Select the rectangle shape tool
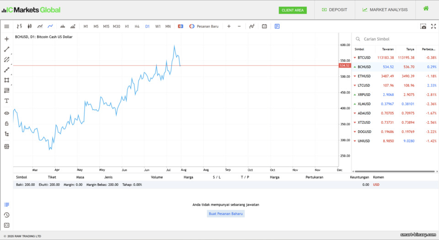Image resolution: width=439 pixels, height=240 pixels. [x=7, y=80]
